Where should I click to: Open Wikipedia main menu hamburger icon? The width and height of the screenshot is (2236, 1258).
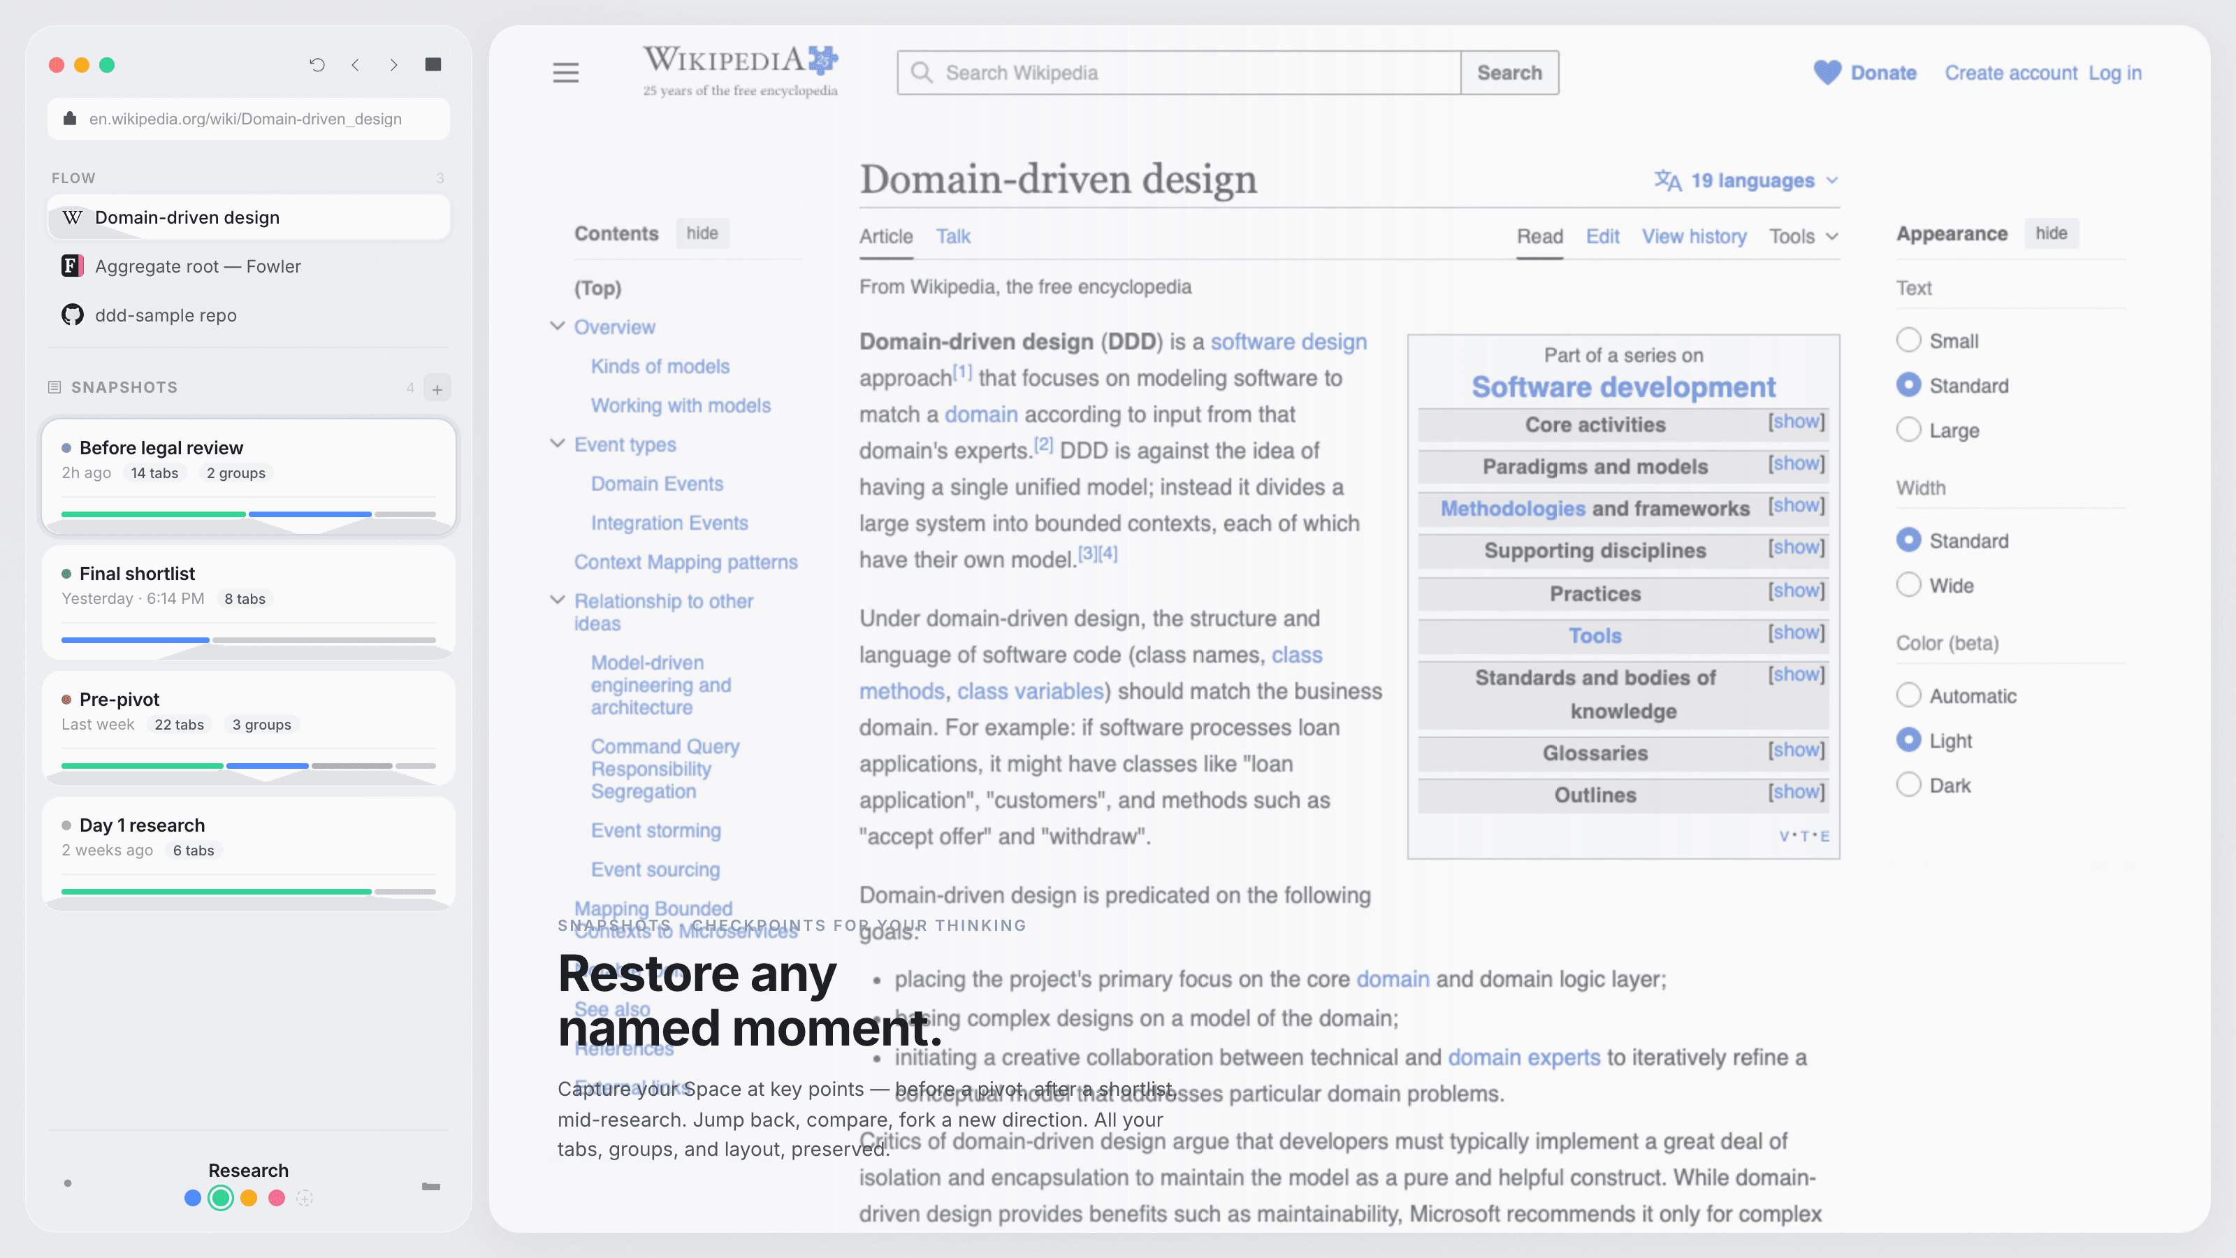pos(566,72)
